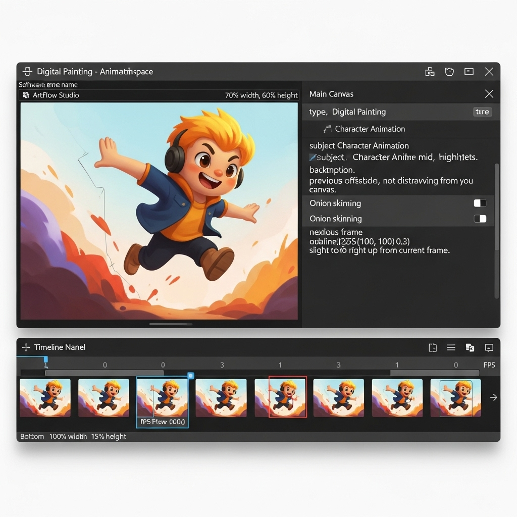Viewport: 517px width, 517px height.
Task: Click the ture button in side panel
Action: 482,112
